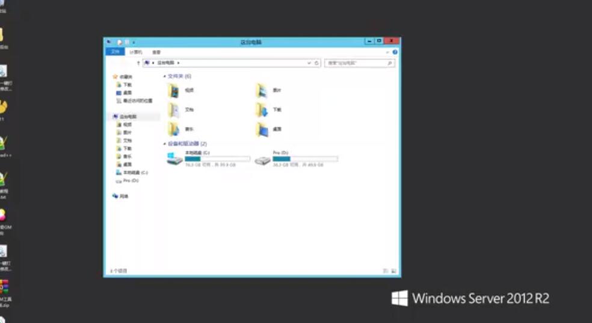This screenshot has width=592, height=323.
Task: Open the 音乐 (Music) folder in main pane
Action: tap(174, 129)
